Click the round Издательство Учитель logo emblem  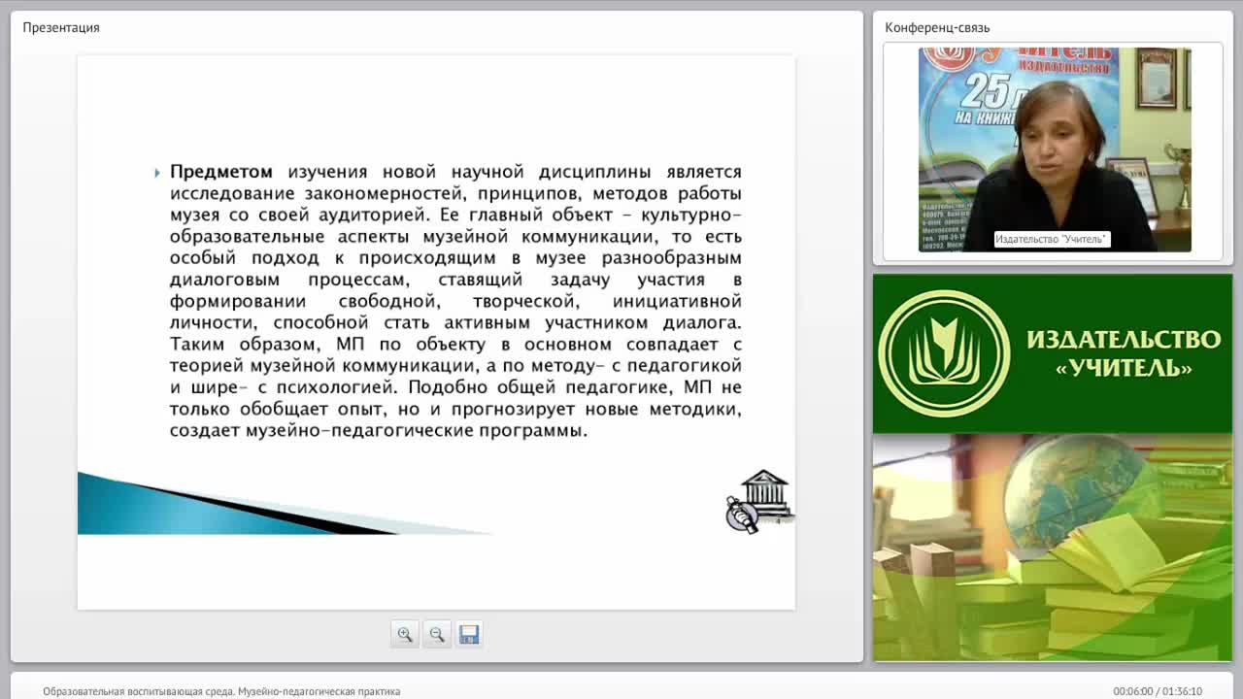click(x=944, y=353)
